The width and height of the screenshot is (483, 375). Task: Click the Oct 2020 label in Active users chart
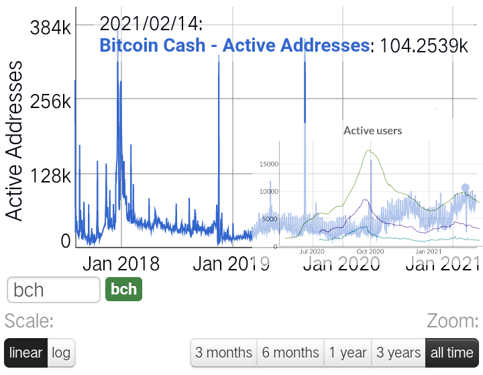370,252
